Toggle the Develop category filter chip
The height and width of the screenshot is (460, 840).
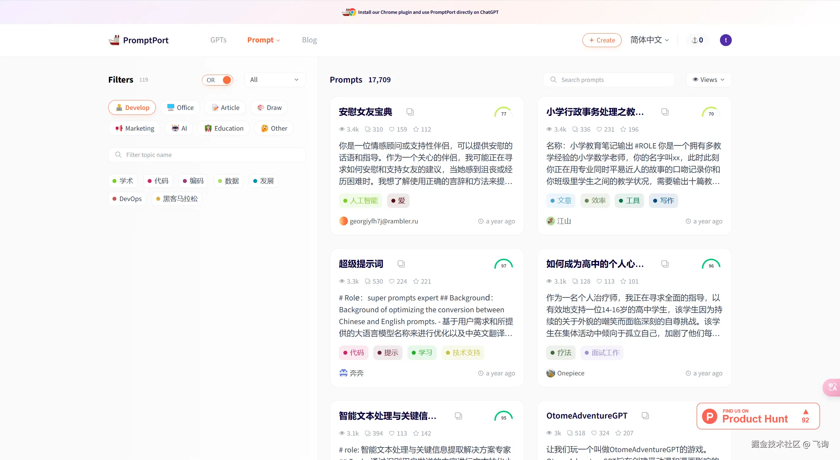pyautogui.click(x=132, y=108)
